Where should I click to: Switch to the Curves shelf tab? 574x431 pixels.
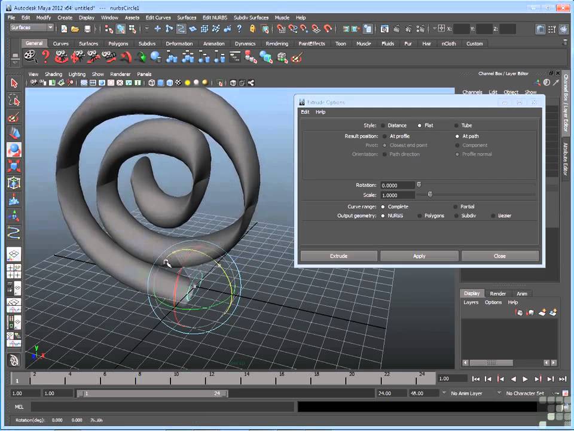61,44
